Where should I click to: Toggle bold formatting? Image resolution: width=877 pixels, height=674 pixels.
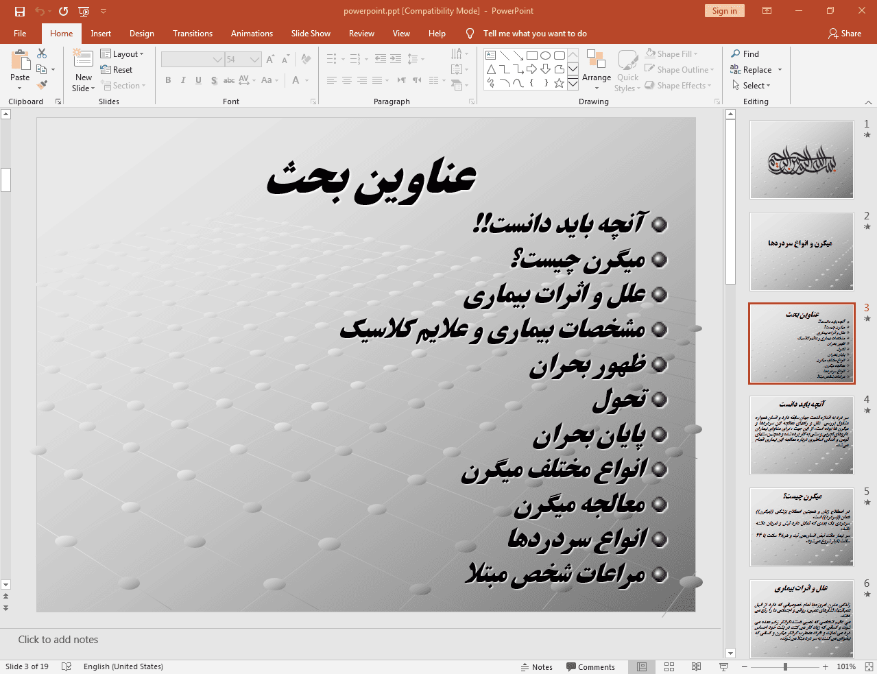pyautogui.click(x=167, y=80)
